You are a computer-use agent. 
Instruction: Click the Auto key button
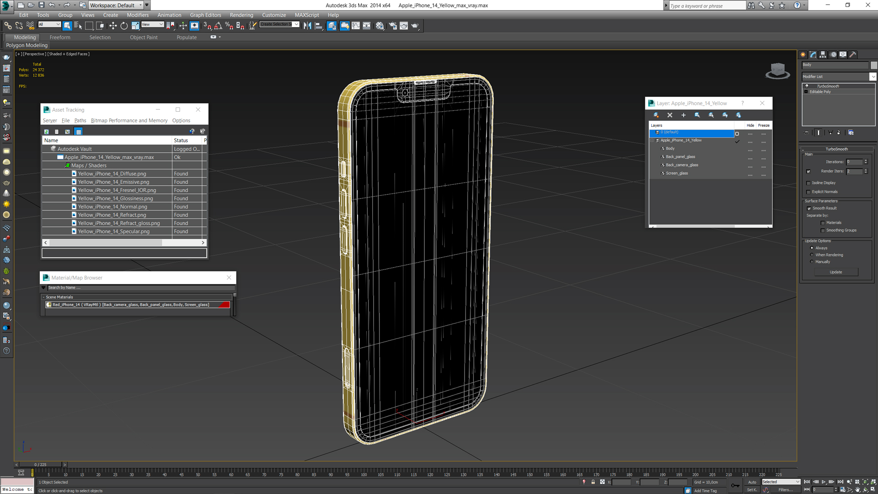(x=752, y=482)
